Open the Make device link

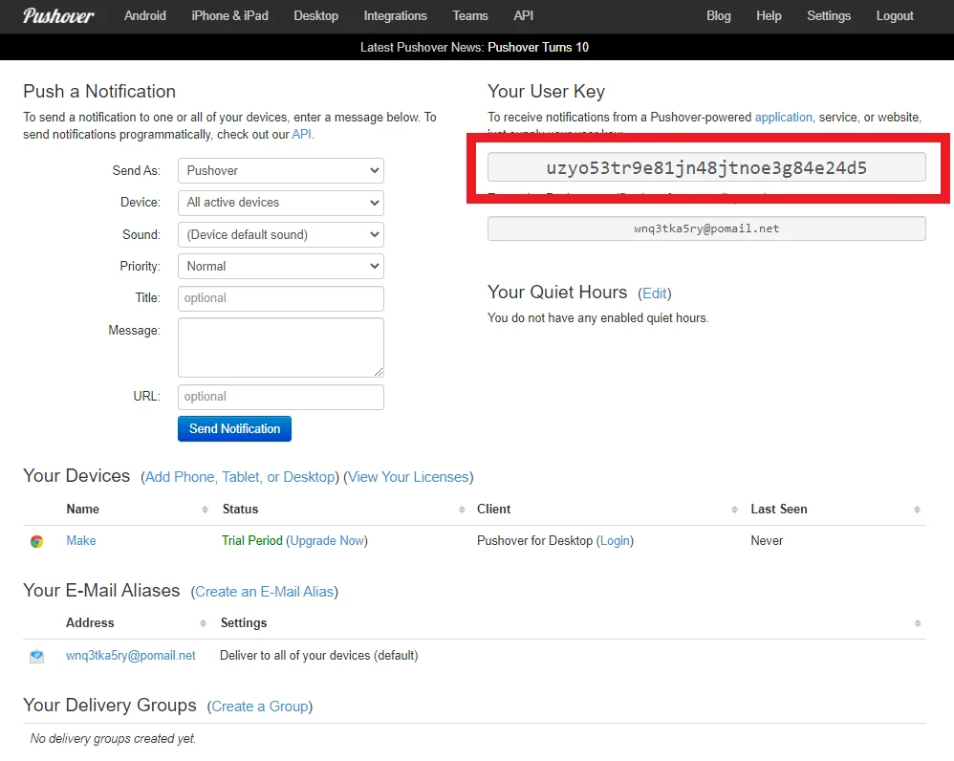tap(81, 541)
